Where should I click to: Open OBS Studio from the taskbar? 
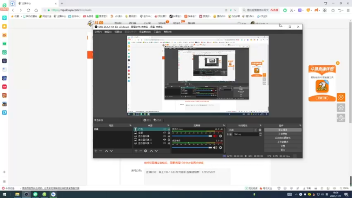[26, 194]
